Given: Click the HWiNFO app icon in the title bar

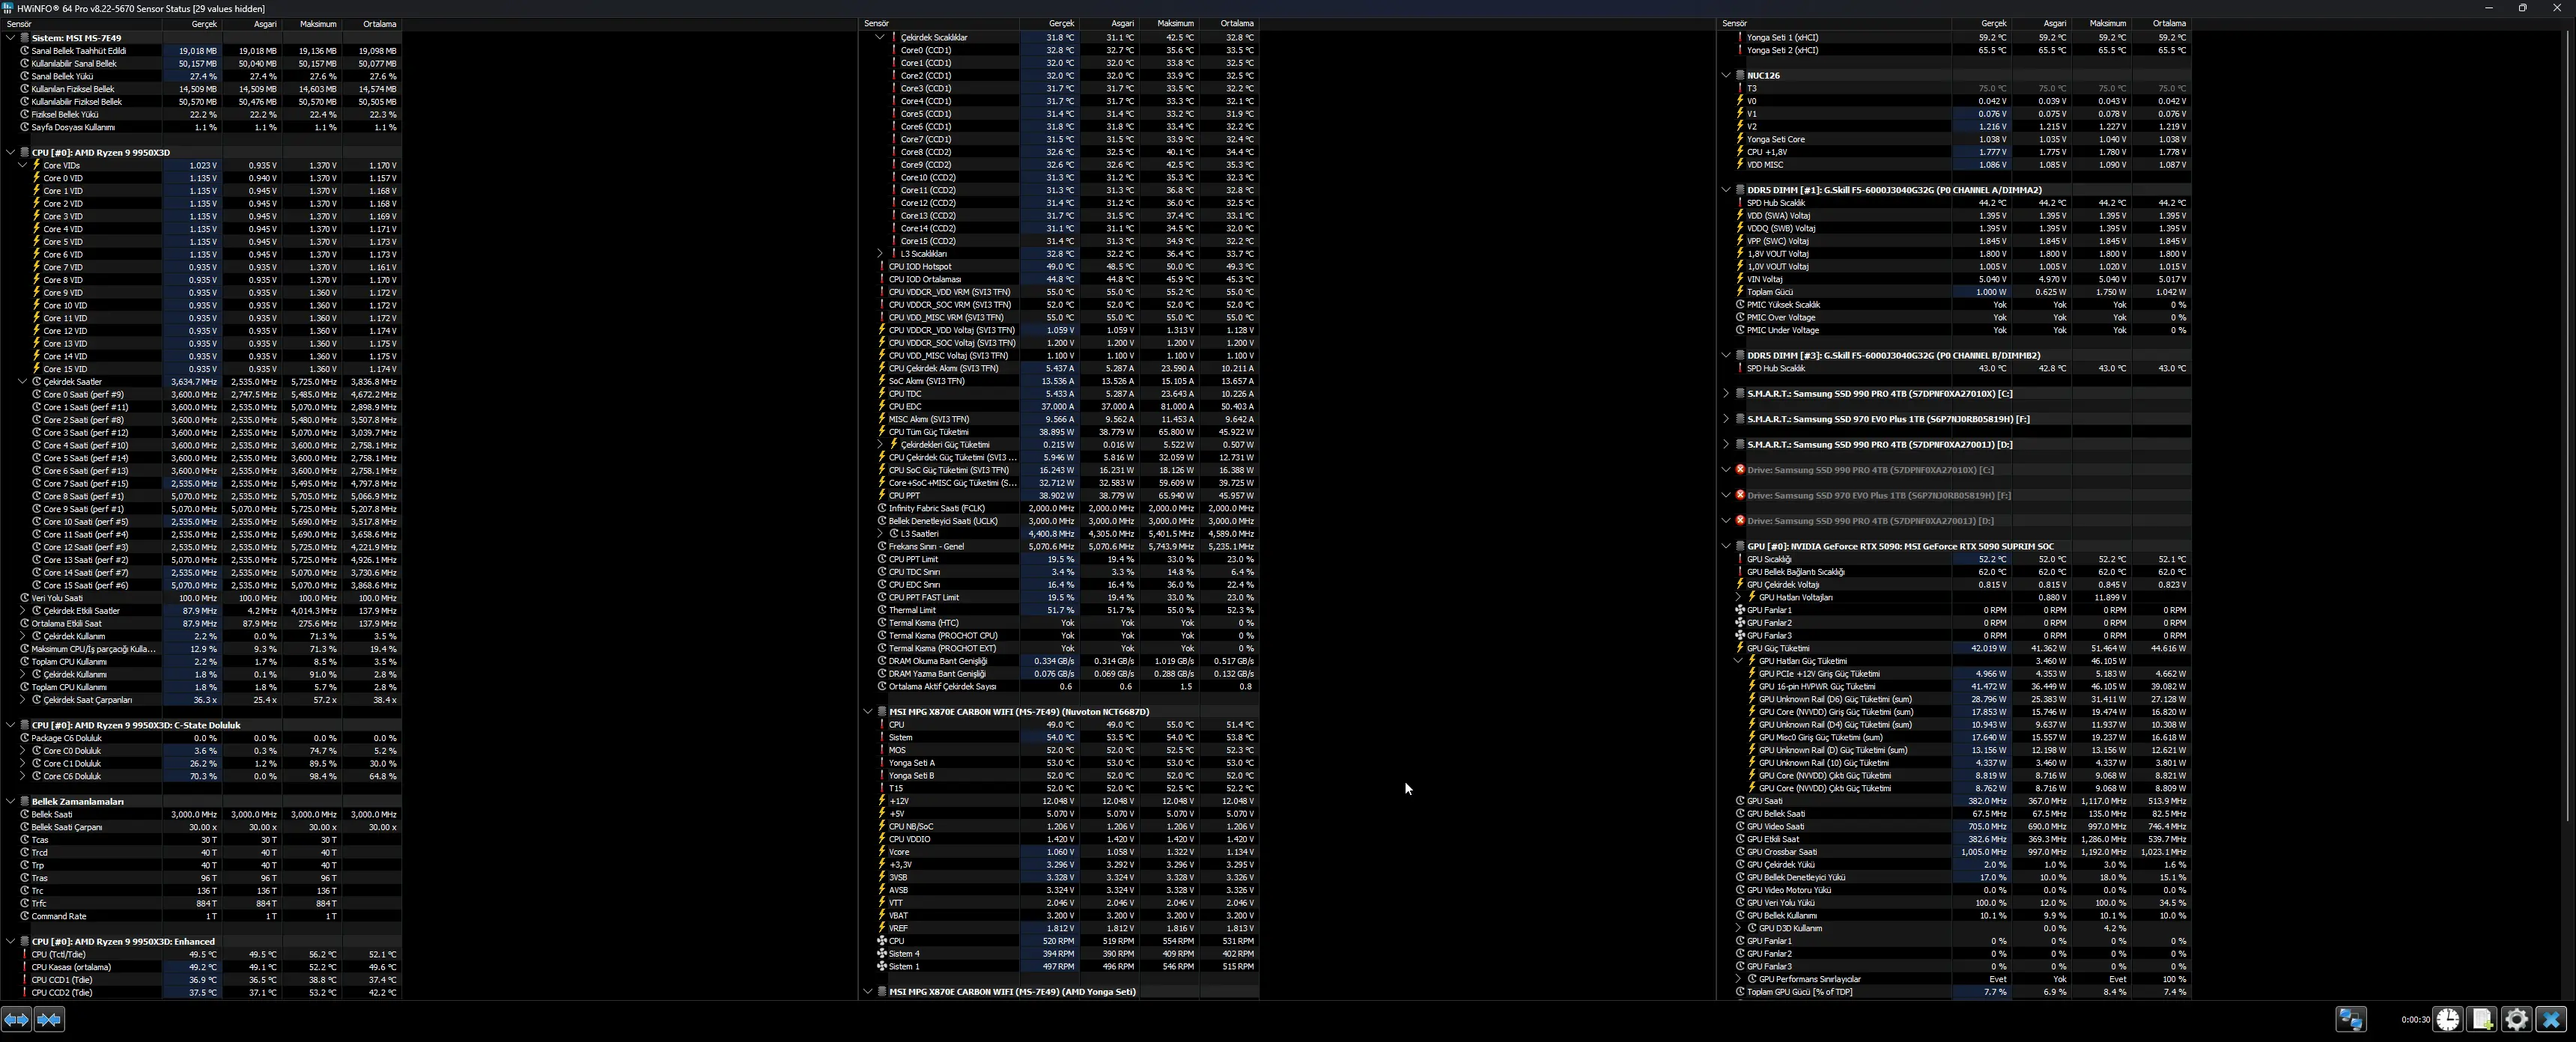Looking at the screenshot, I should 8,8.
